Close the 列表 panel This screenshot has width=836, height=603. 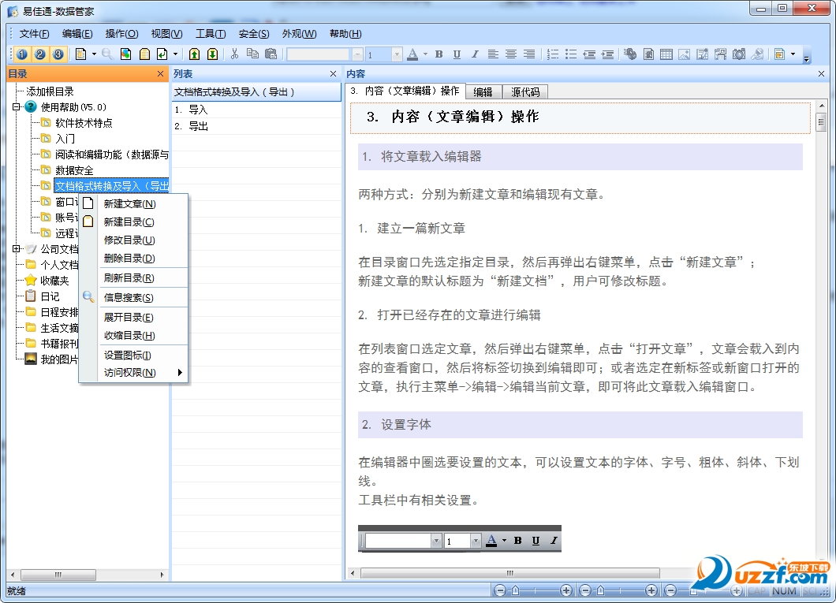(334, 74)
